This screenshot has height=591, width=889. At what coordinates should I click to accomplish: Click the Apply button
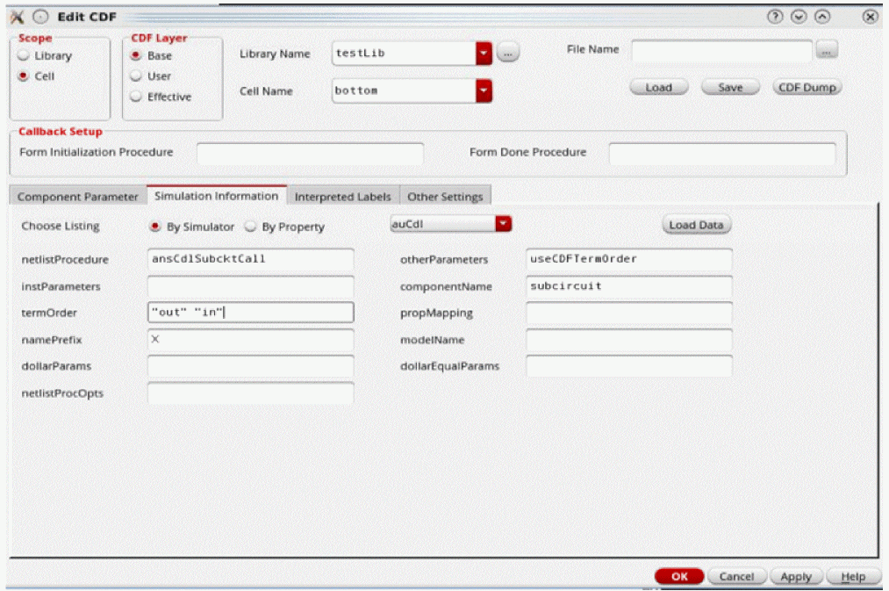[795, 577]
